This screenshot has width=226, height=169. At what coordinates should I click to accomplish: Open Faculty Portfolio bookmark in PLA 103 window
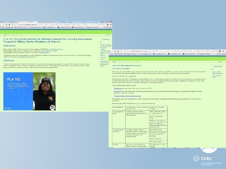pyautogui.click(x=78, y=27)
